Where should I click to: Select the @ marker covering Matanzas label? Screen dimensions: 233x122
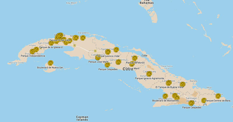76,38
